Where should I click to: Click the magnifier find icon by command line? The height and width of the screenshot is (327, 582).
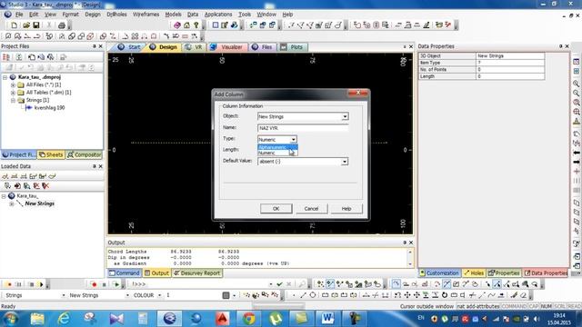302,284
